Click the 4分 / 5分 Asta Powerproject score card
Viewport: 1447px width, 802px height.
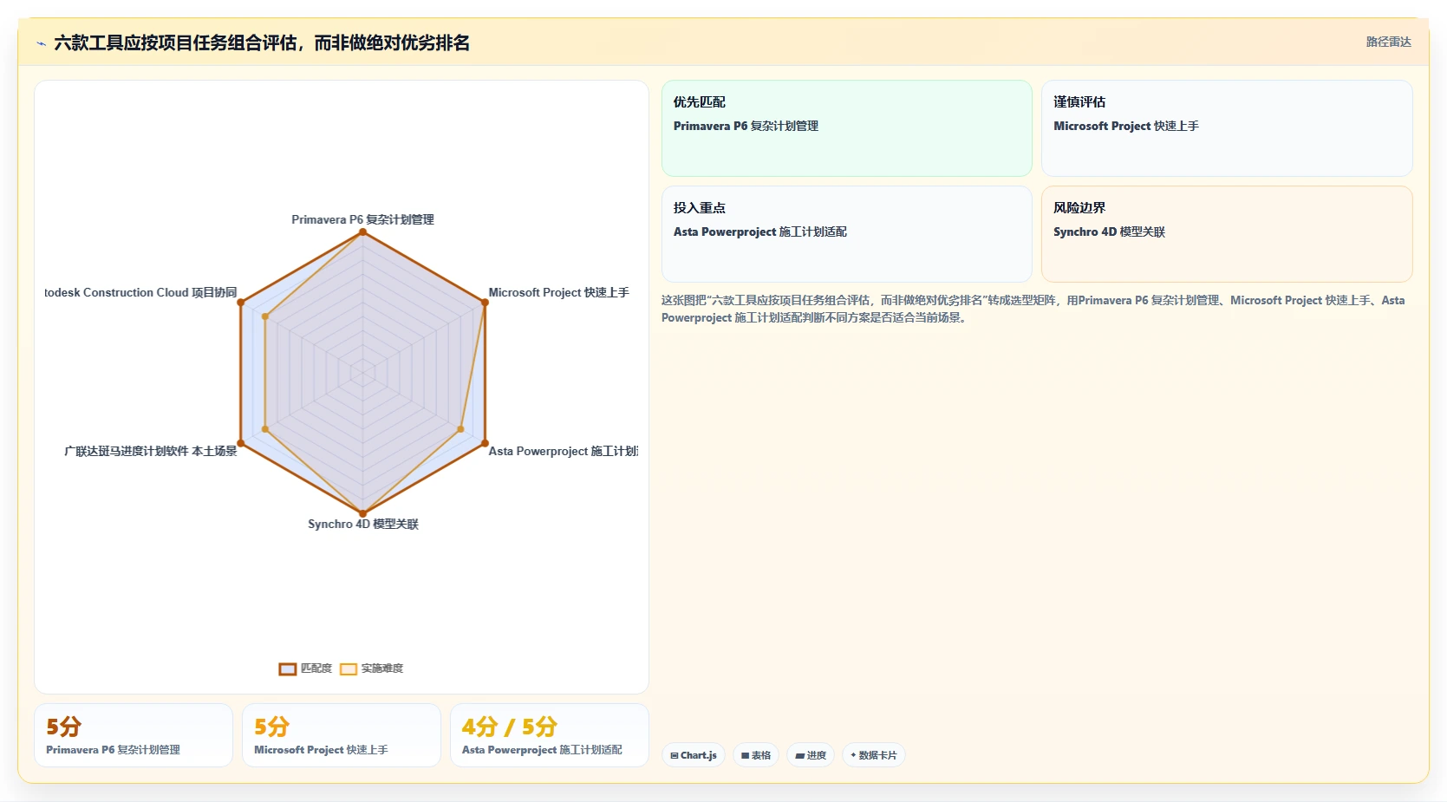coord(550,735)
